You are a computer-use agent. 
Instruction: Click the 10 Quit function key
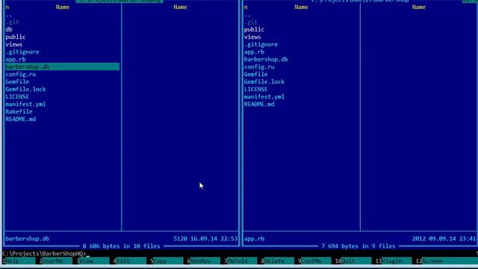[353, 261]
